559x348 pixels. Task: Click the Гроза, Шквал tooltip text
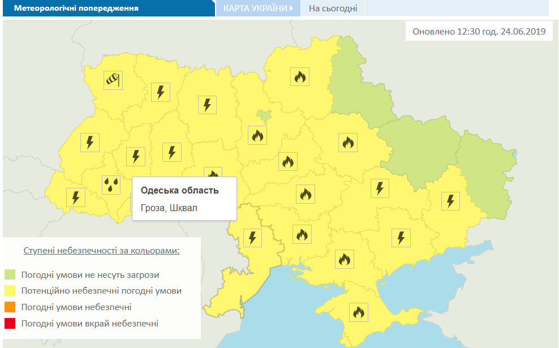point(169,208)
